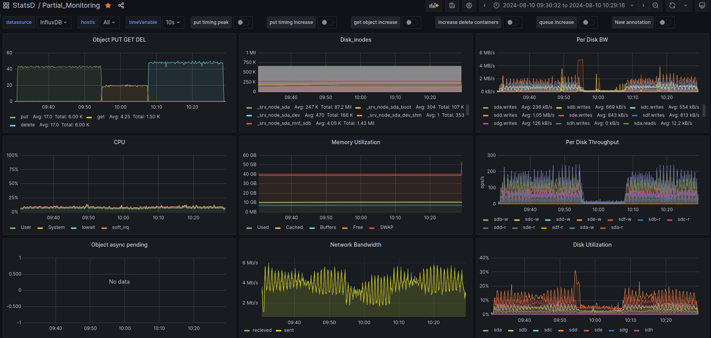Shift time range backwards

tap(485, 5)
